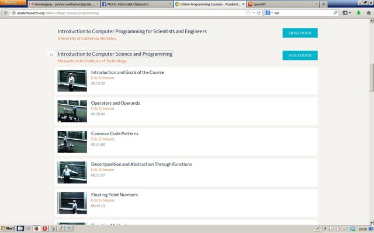This screenshot has width=374, height=233.
Task: Select the Online Programming Courses tab
Action: click(209, 4)
